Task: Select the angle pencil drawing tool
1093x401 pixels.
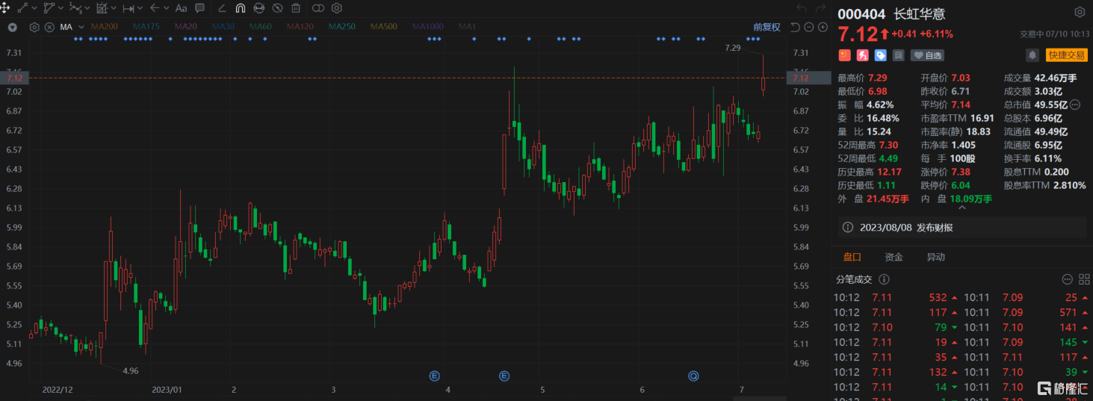Action: pyautogui.click(x=222, y=8)
